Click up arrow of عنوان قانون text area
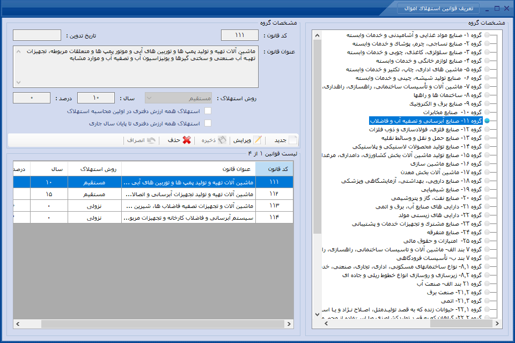Image resolution: width=515 pixels, height=343 pixels. (x=18, y=51)
